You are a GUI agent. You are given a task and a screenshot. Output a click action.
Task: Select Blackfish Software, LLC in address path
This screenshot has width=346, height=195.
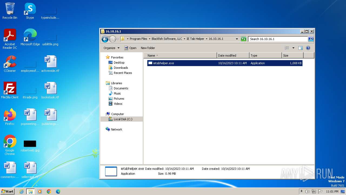tap(167, 39)
